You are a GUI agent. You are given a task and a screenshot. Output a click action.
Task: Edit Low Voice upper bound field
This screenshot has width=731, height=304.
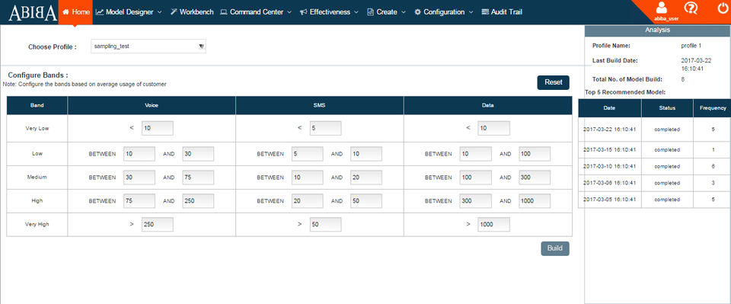click(198, 154)
